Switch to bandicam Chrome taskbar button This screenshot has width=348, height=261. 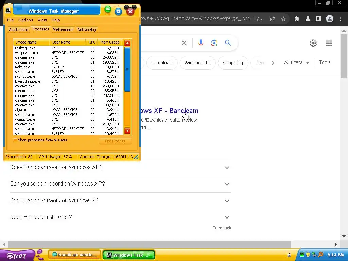point(74,255)
